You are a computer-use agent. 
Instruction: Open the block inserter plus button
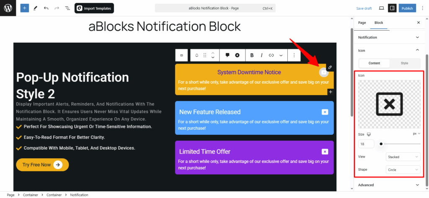(x=24, y=8)
